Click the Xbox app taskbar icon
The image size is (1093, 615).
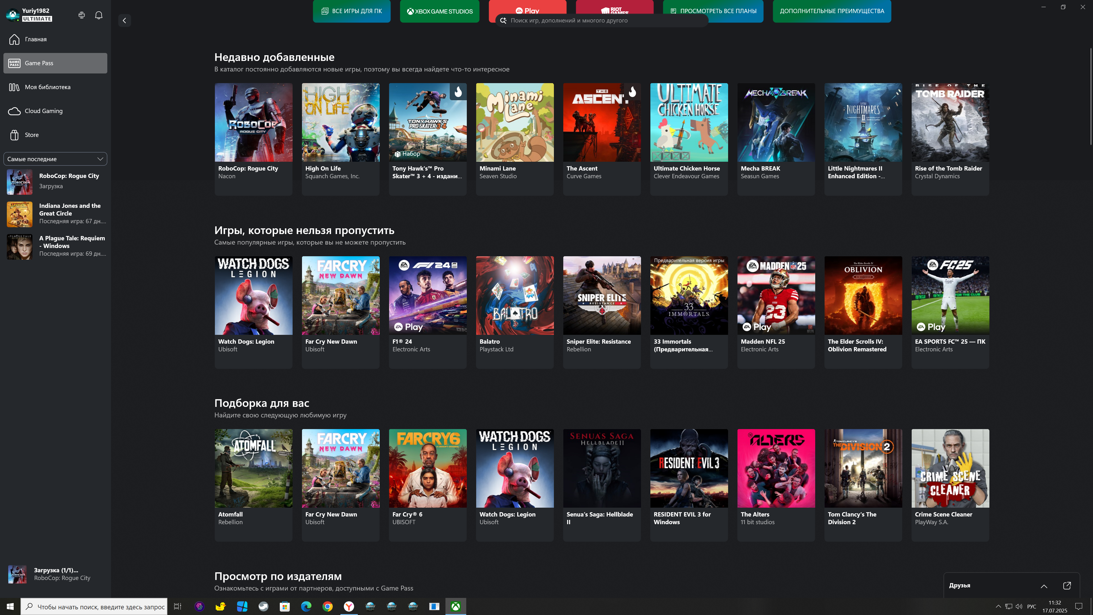[x=455, y=606]
